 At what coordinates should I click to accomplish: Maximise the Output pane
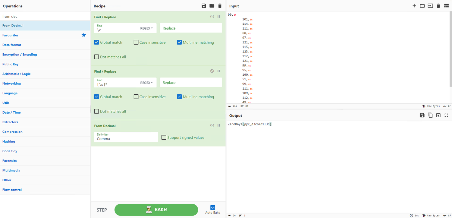(446, 115)
